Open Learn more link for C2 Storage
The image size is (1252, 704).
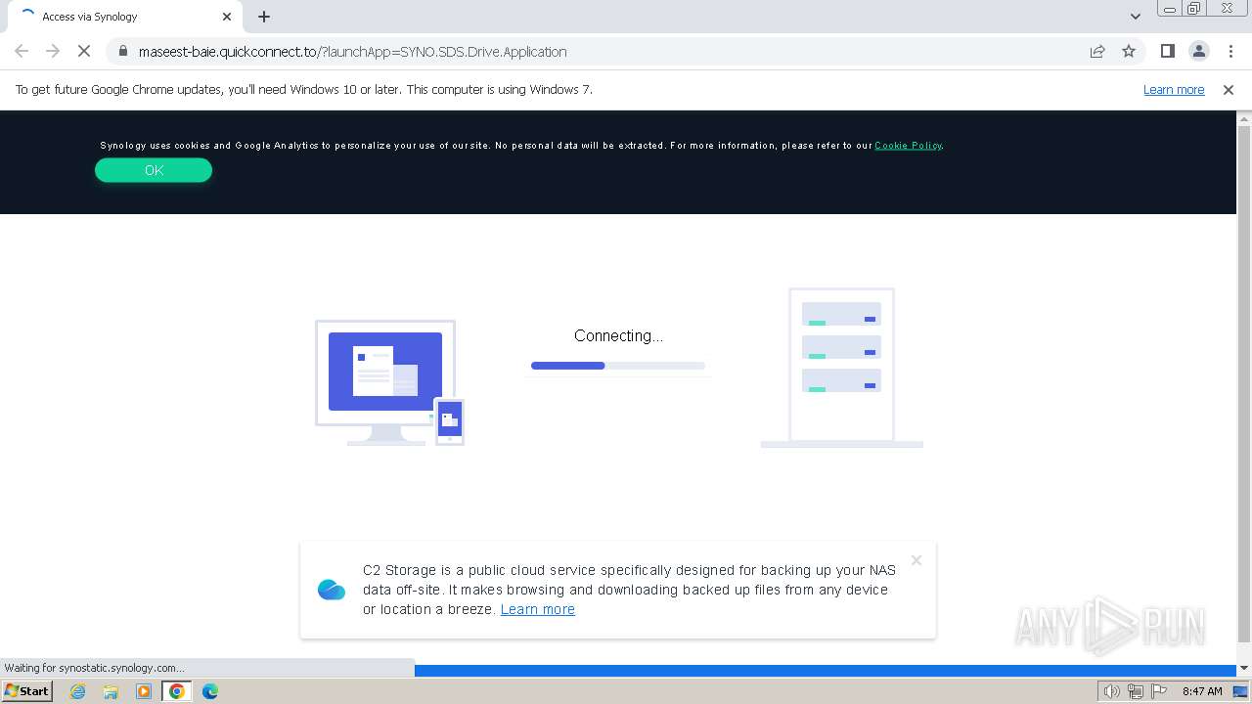[x=538, y=609]
